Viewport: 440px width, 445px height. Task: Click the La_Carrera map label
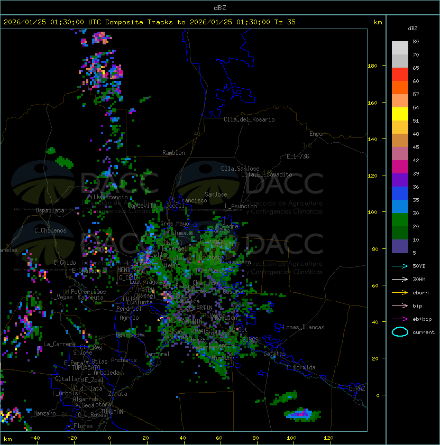[60, 344]
